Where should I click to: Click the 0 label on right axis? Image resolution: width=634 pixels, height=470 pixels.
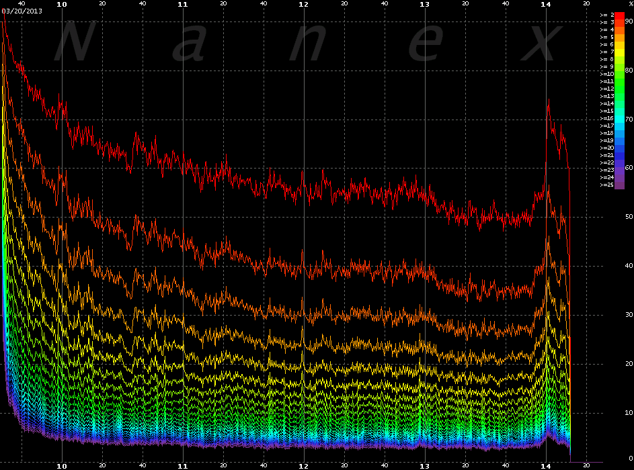coord(630,458)
